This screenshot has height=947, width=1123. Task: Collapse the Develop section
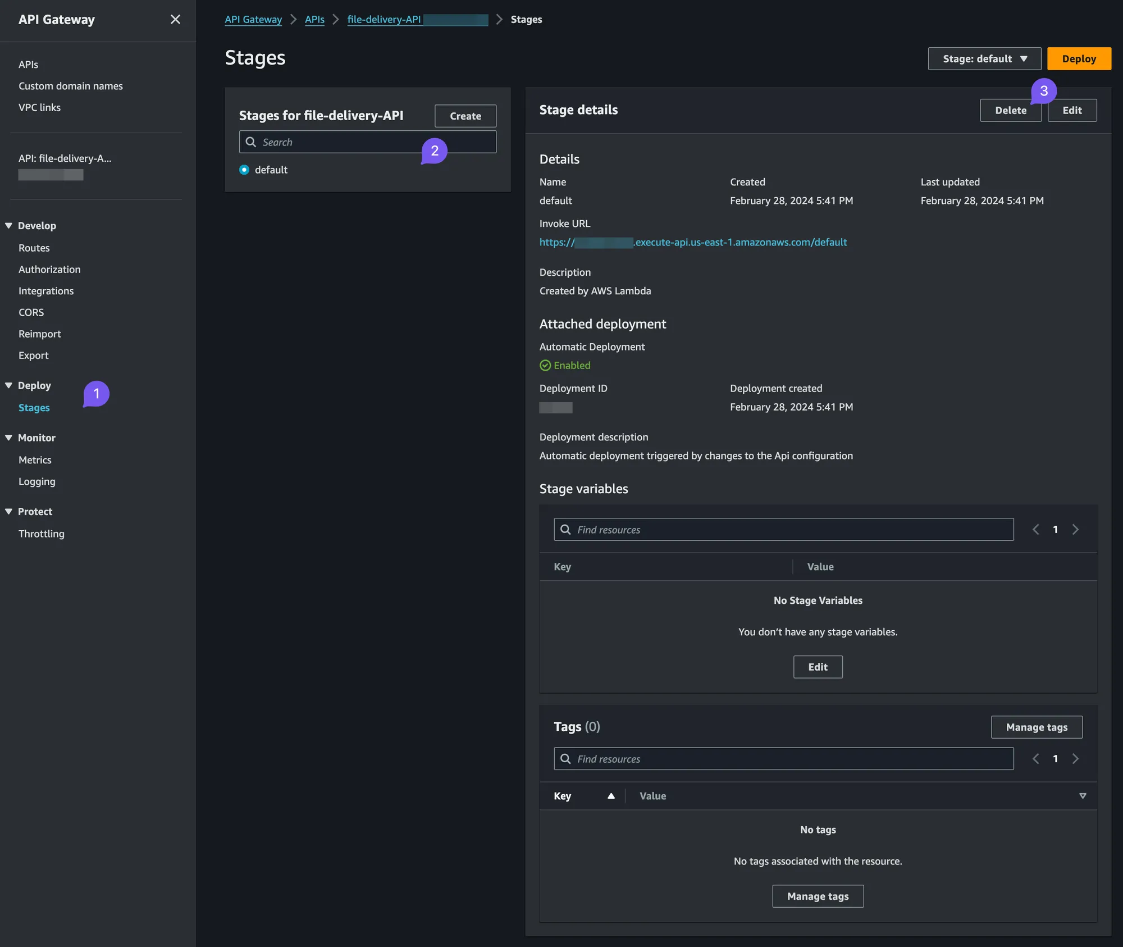[8, 226]
